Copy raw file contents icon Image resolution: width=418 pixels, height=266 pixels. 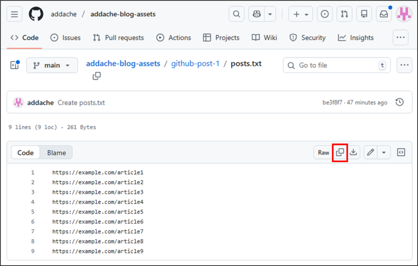click(x=340, y=153)
